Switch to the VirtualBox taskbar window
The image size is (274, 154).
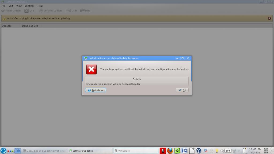[x=136, y=151]
